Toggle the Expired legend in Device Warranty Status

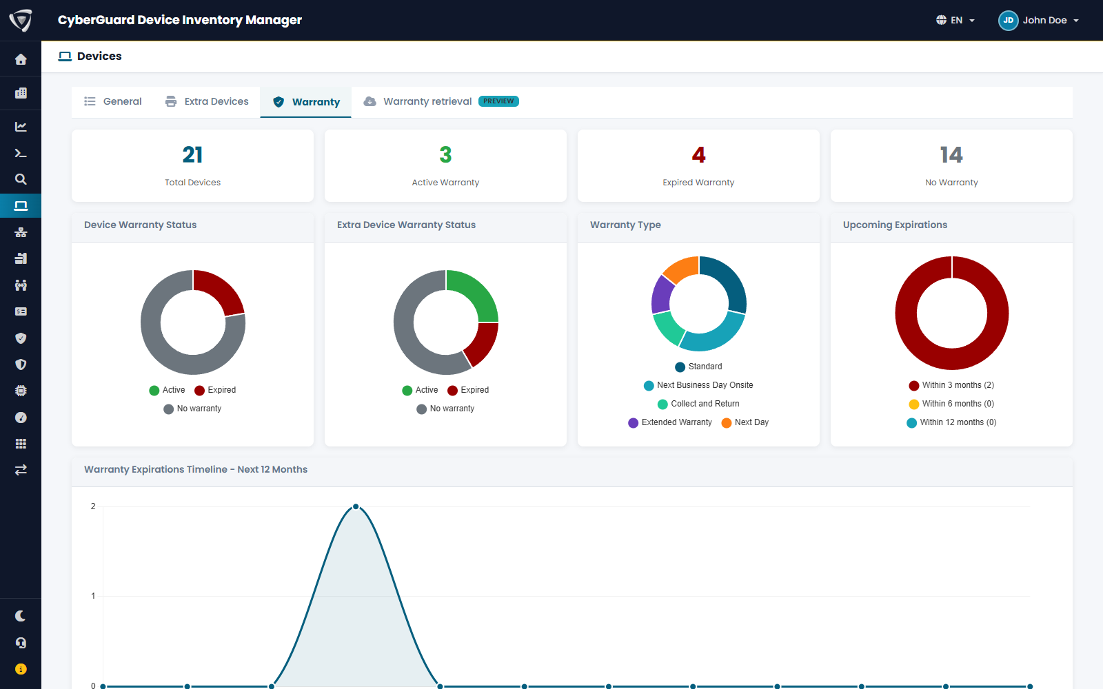[x=215, y=390]
